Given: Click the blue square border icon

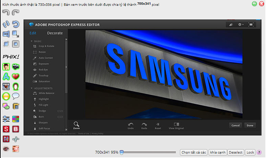Looking at the screenshot, I should coord(16,44).
